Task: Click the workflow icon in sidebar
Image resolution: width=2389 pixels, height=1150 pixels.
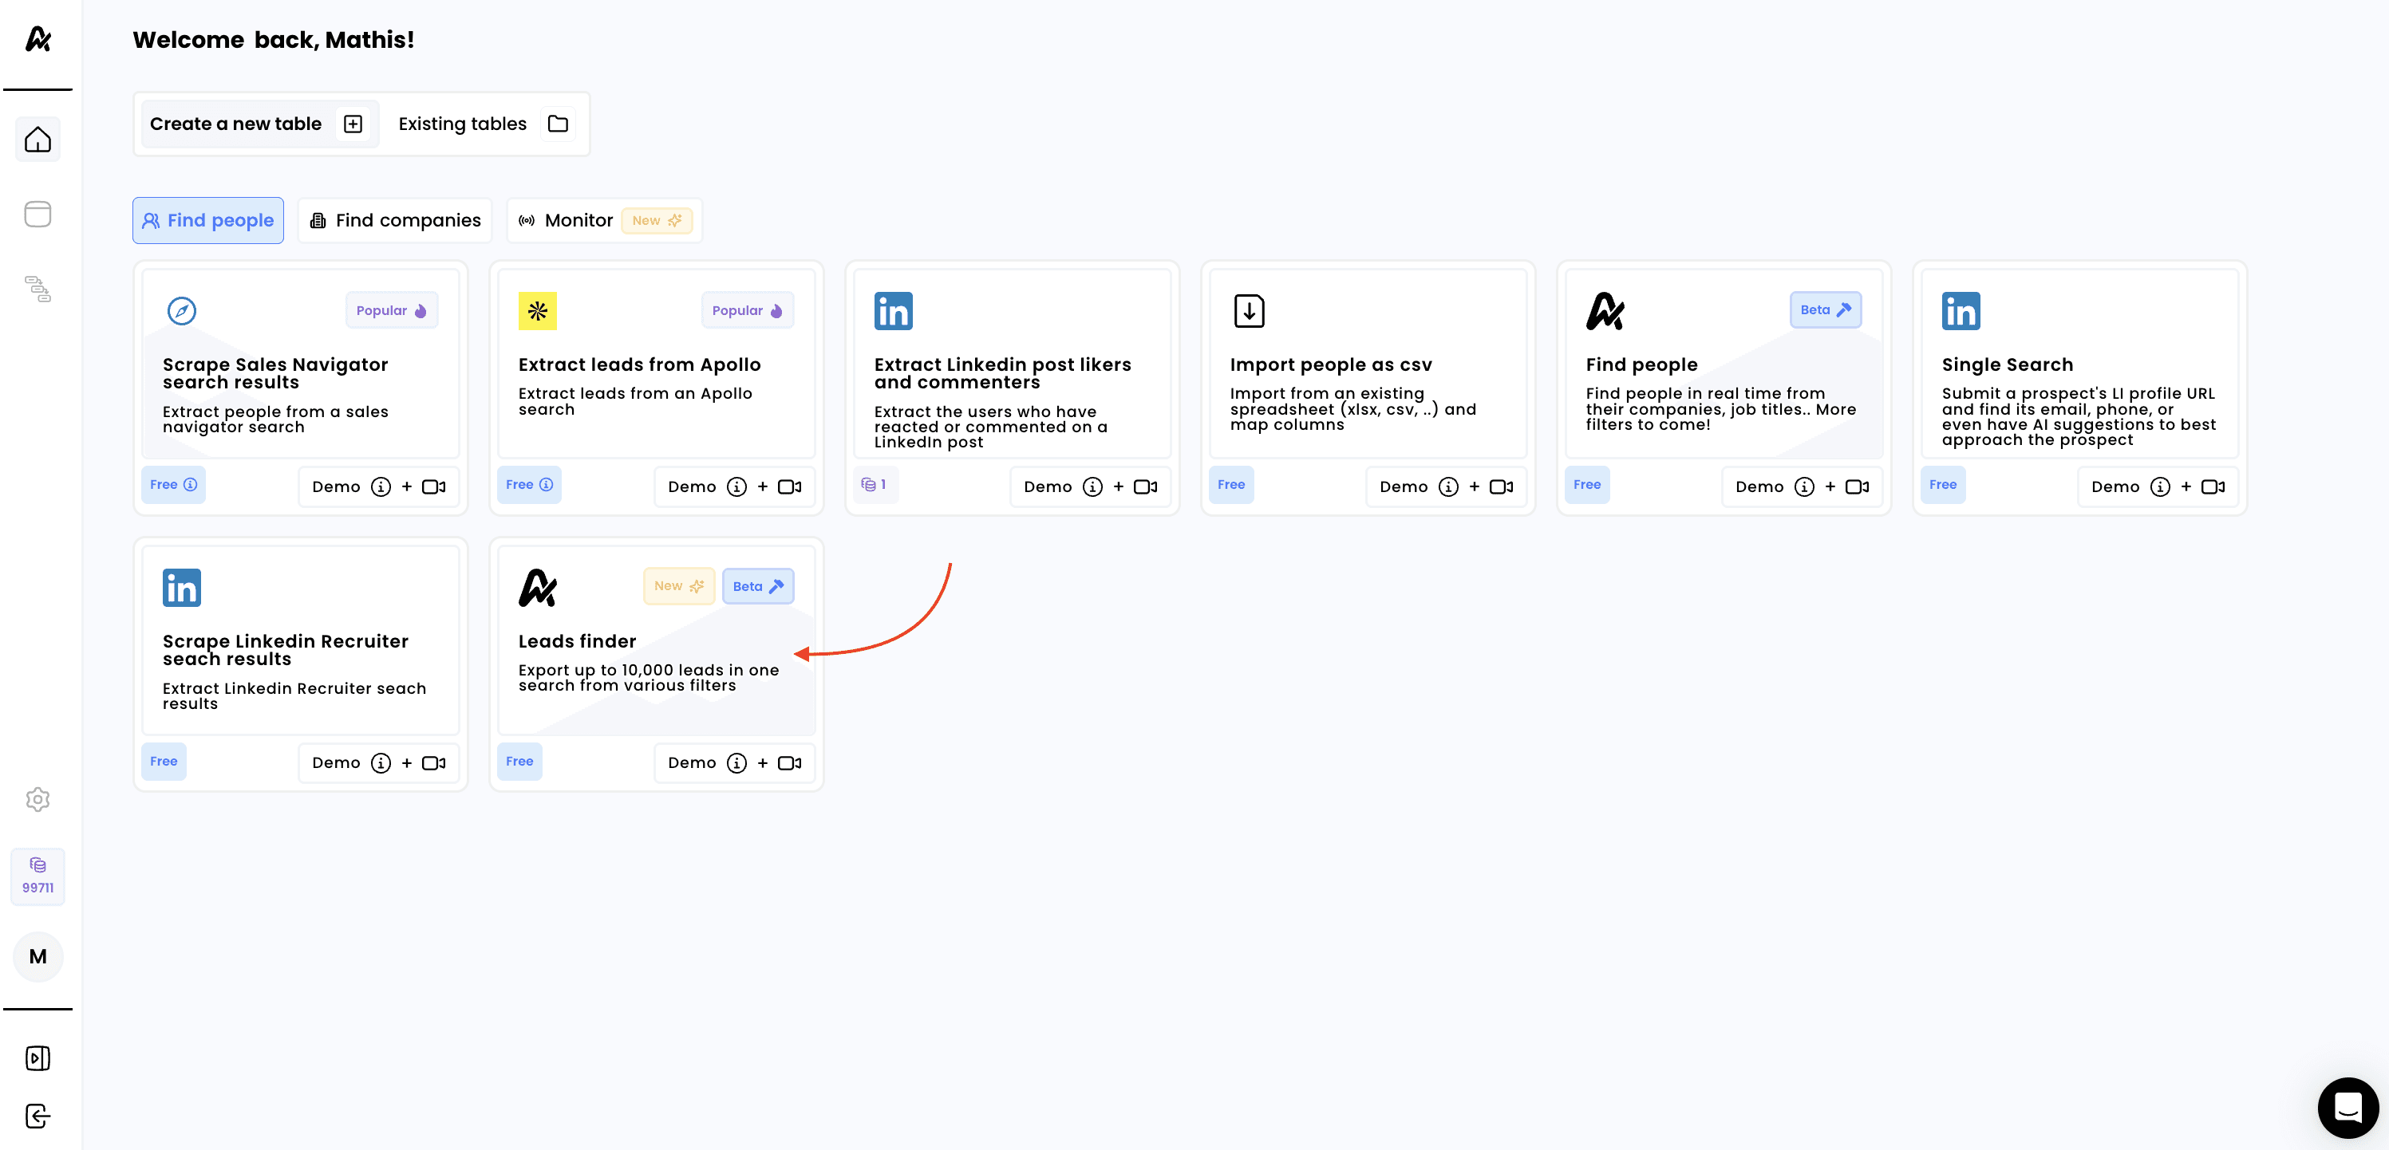Action: coord(37,289)
